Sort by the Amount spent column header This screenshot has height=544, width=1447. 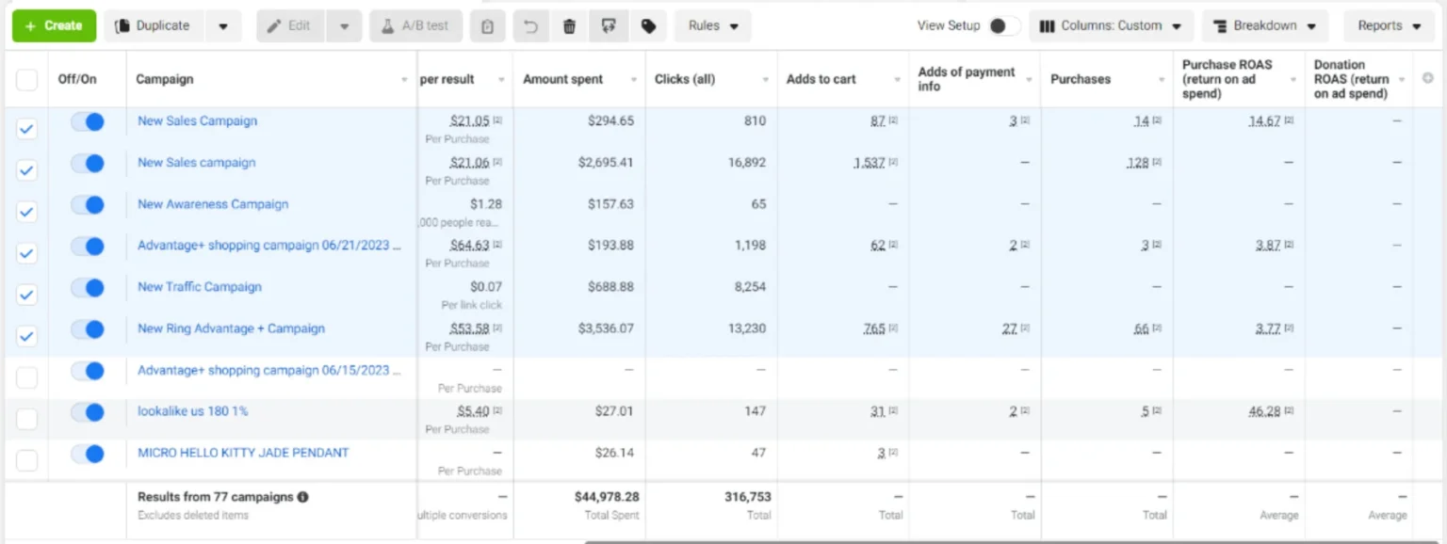pos(563,79)
